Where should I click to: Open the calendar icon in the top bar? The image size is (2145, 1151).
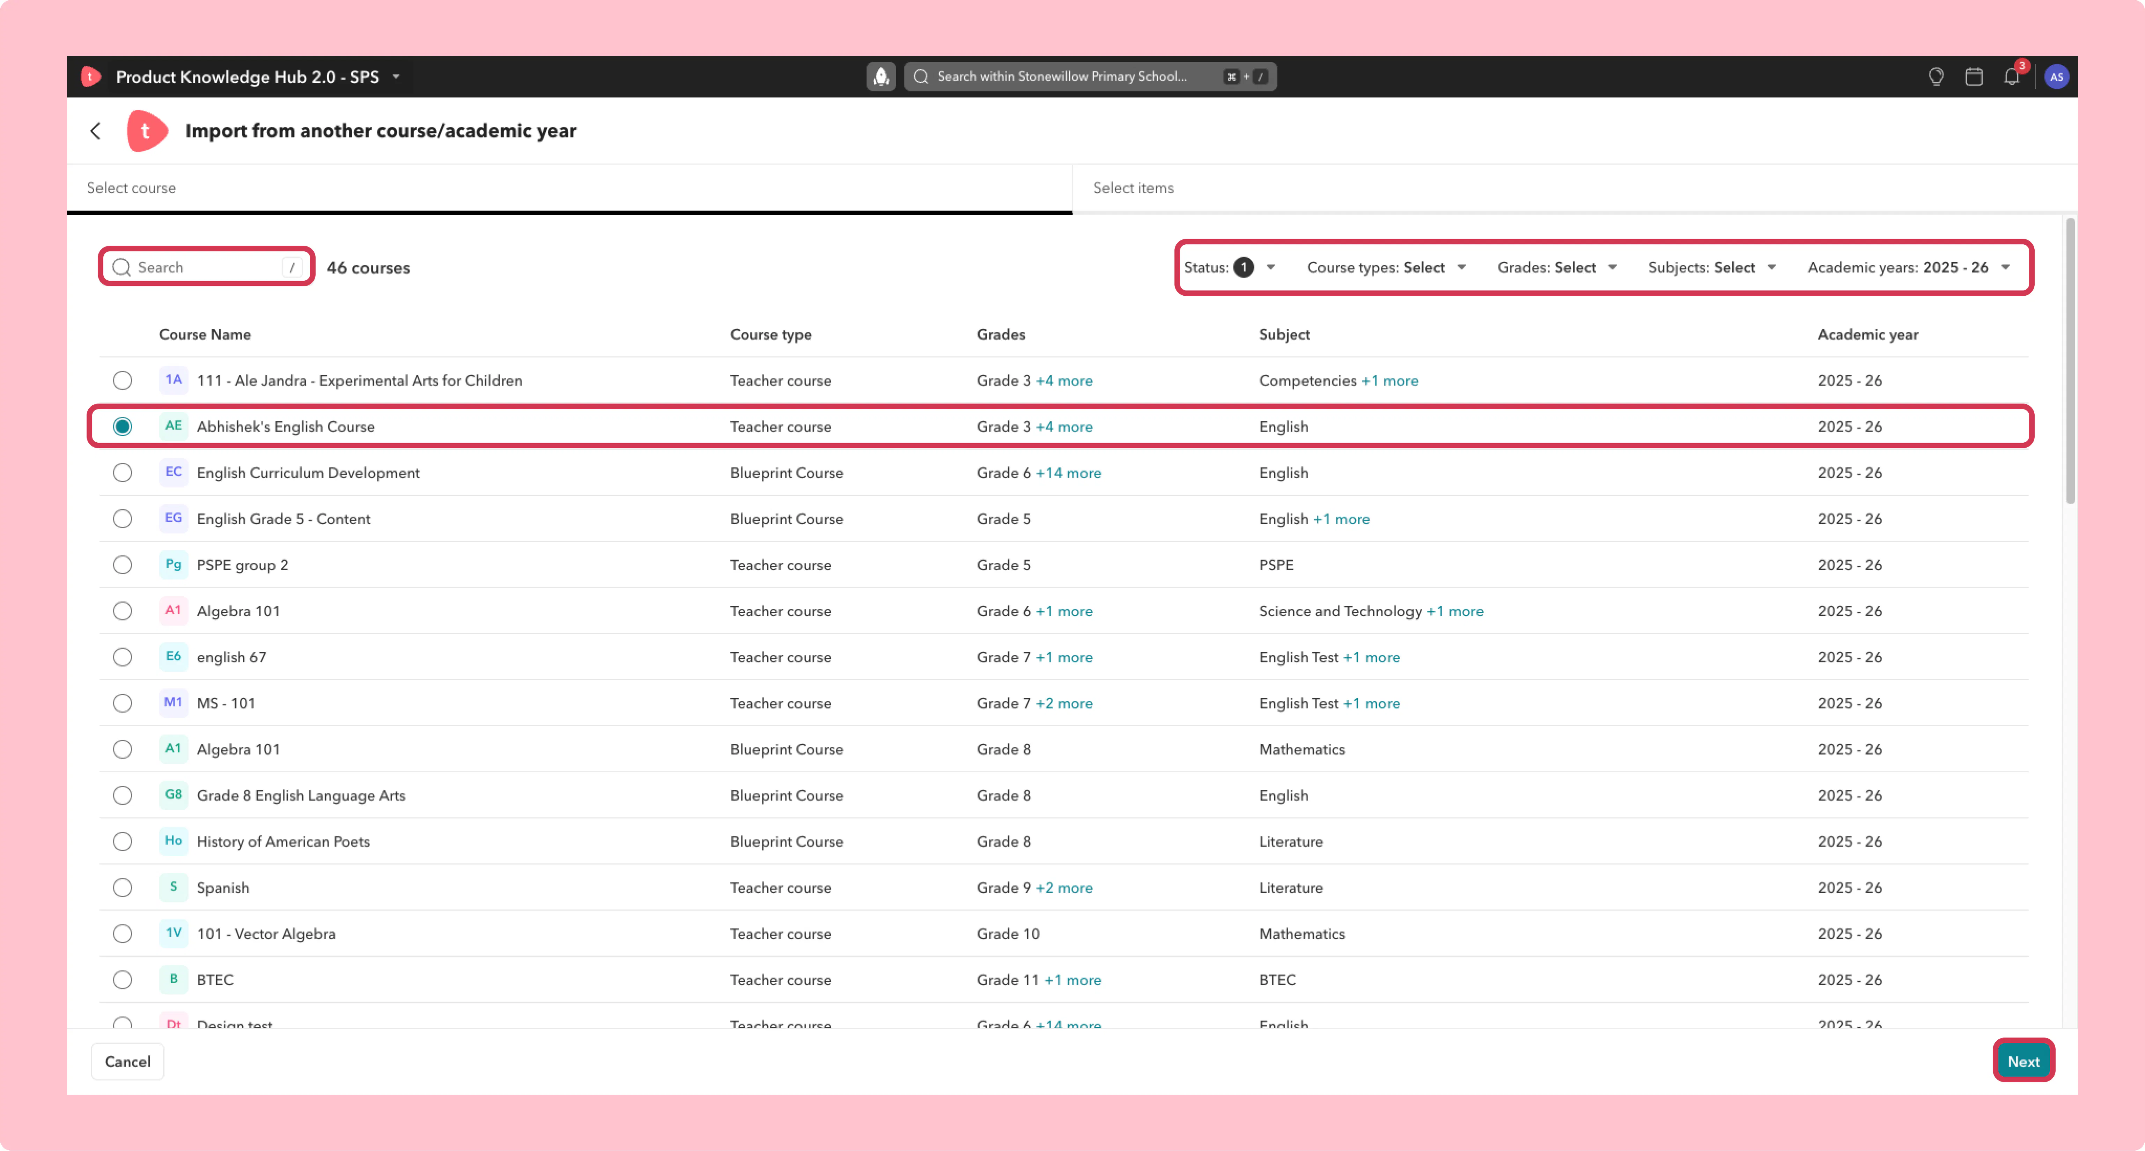(x=1974, y=76)
